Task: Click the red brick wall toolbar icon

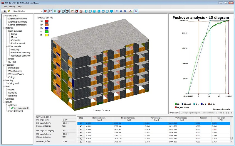Action: [45, 11]
